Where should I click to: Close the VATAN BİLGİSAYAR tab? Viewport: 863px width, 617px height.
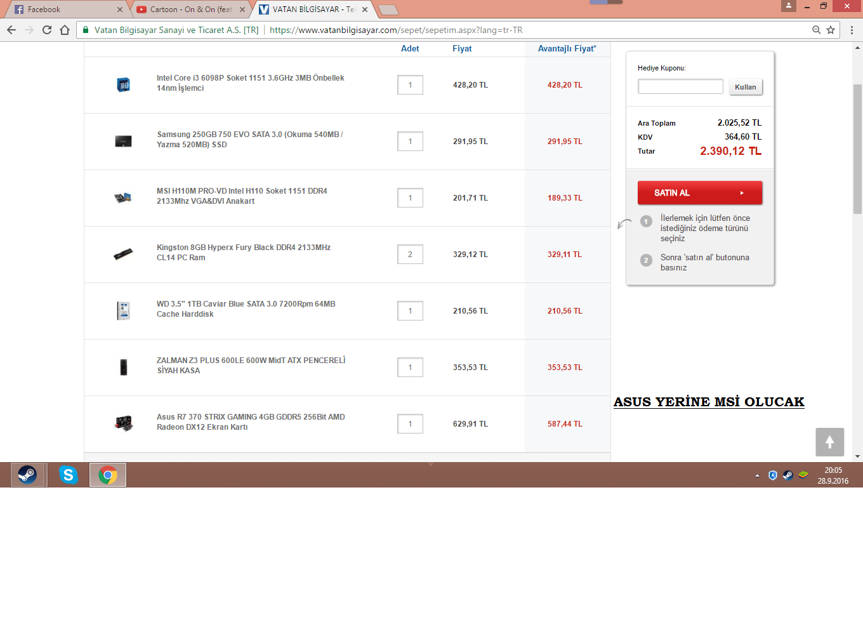(365, 10)
